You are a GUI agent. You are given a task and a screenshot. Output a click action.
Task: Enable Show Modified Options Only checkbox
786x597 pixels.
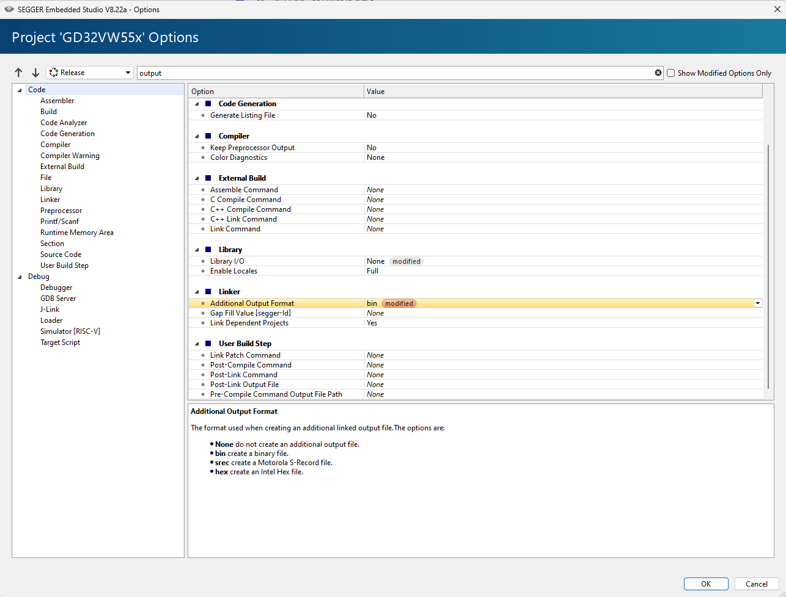(x=671, y=73)
